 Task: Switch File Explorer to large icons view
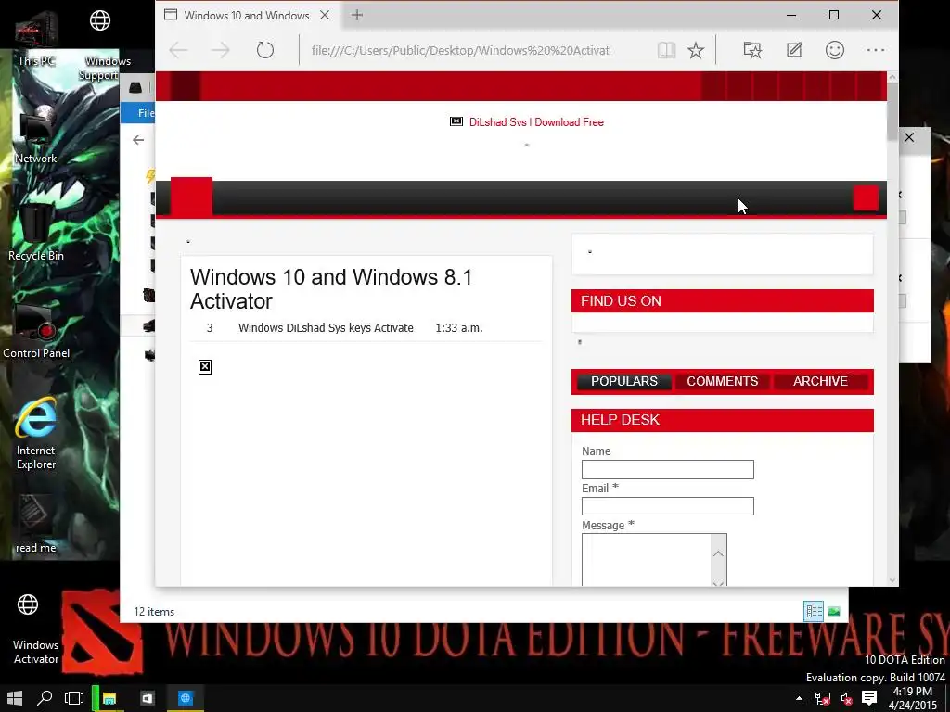834,612
